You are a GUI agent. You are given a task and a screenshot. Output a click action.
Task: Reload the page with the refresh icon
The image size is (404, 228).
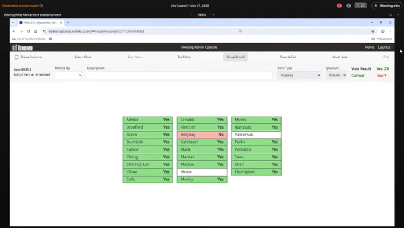point(29,31)
